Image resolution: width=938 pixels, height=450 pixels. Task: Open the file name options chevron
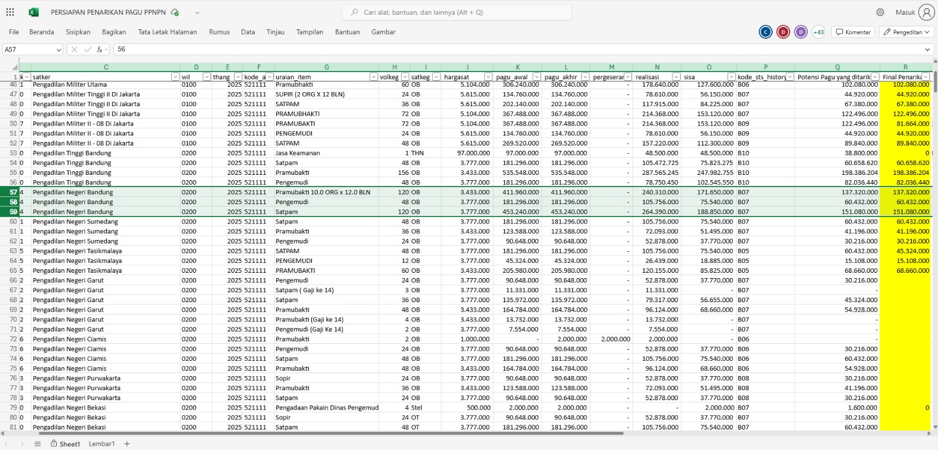pos(197,12)
